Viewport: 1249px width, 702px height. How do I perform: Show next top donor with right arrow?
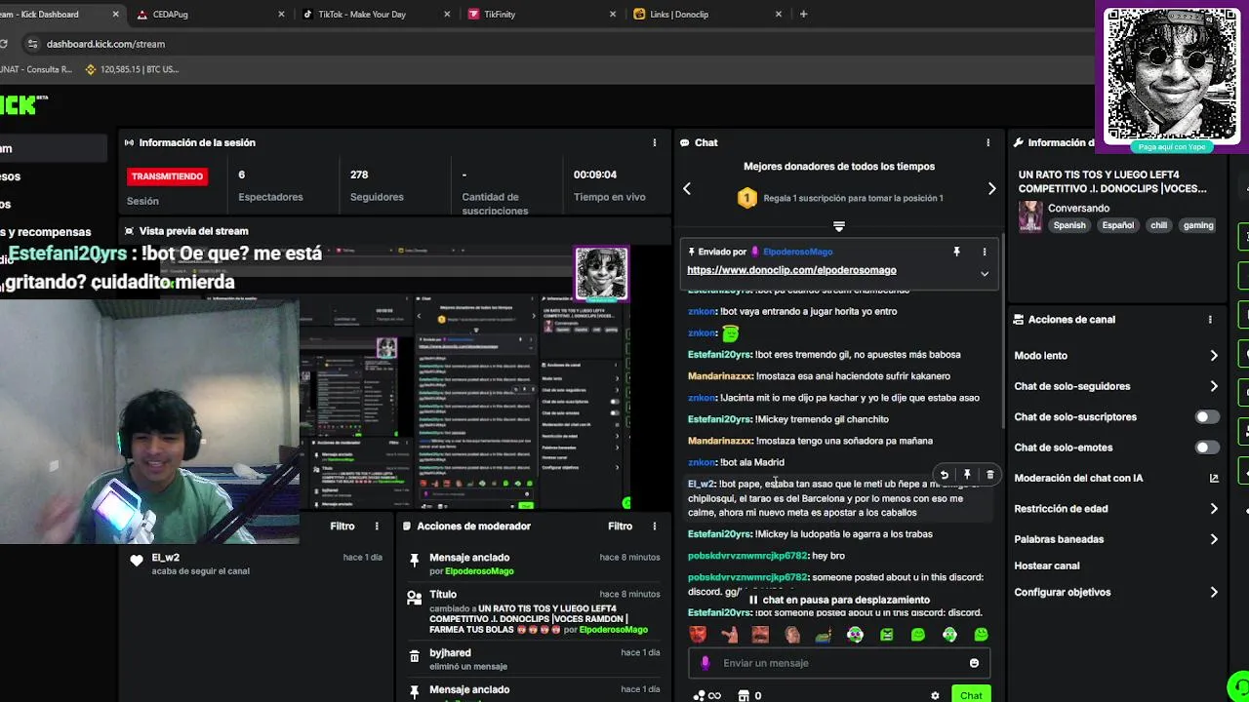(991, 188)
